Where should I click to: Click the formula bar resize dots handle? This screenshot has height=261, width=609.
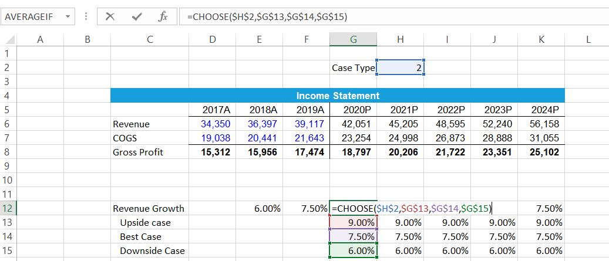pos(86,17)
